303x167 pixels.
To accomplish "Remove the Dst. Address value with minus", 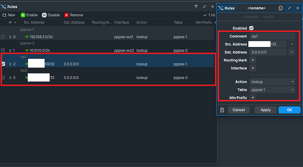I will click(x=292, y=52).
